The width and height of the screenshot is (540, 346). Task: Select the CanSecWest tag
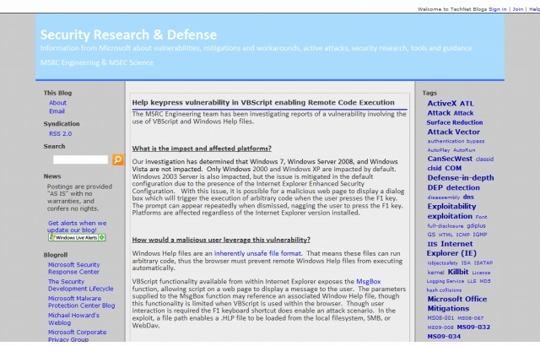450,159
